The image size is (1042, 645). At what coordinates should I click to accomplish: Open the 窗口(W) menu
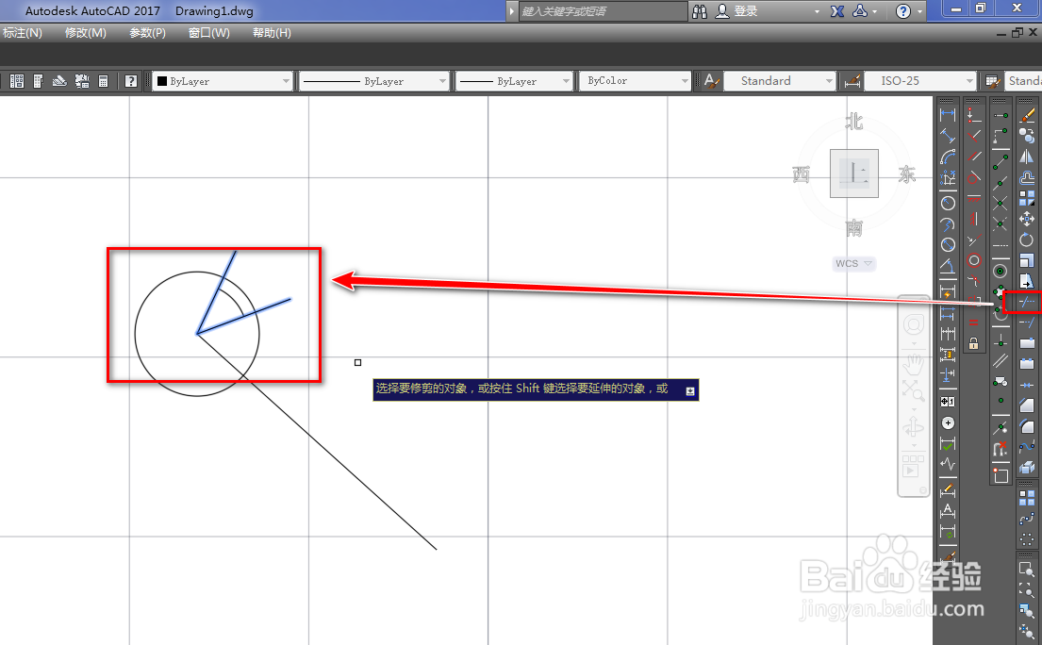pos(208,33)
